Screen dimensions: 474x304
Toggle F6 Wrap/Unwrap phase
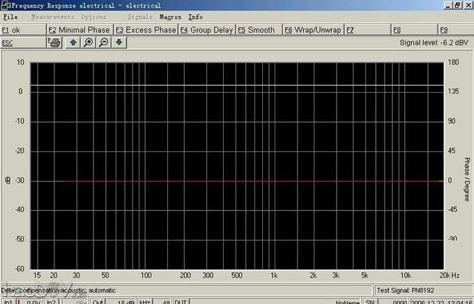coord(312,30)
